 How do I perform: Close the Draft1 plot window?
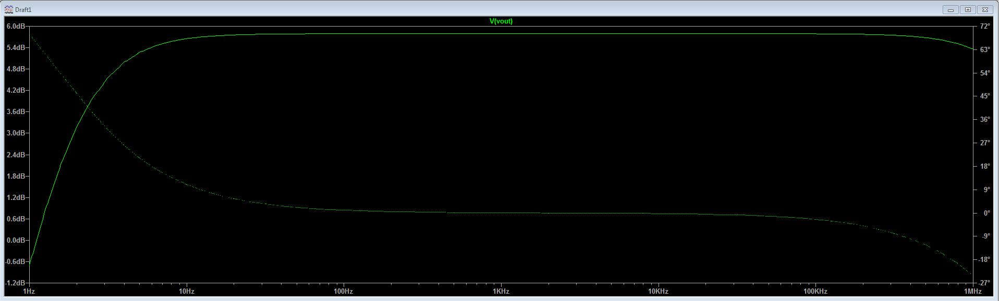985,9
